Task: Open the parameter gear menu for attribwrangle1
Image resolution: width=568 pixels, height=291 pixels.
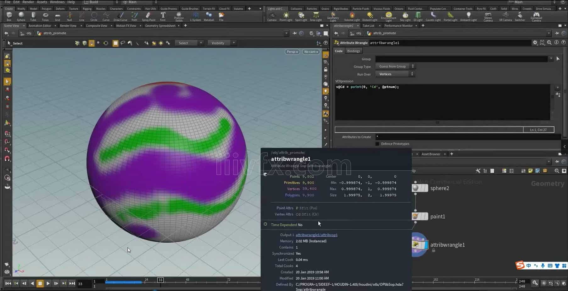Action: click(x=535, y=43)
